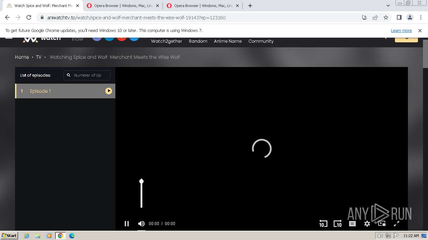Launch Edge from taskbar
Image resolution: width=428 pixels, height=240 pixels.
click(x=72, y=236)
